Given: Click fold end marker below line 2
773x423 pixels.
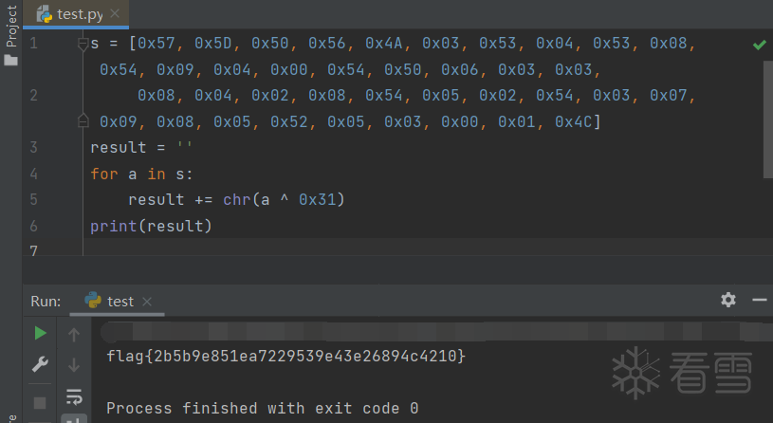Looking at the screenshot, I should point(83,120).
